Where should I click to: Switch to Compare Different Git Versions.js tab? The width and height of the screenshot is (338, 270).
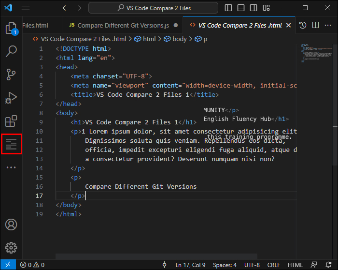(x=121, y=25)
